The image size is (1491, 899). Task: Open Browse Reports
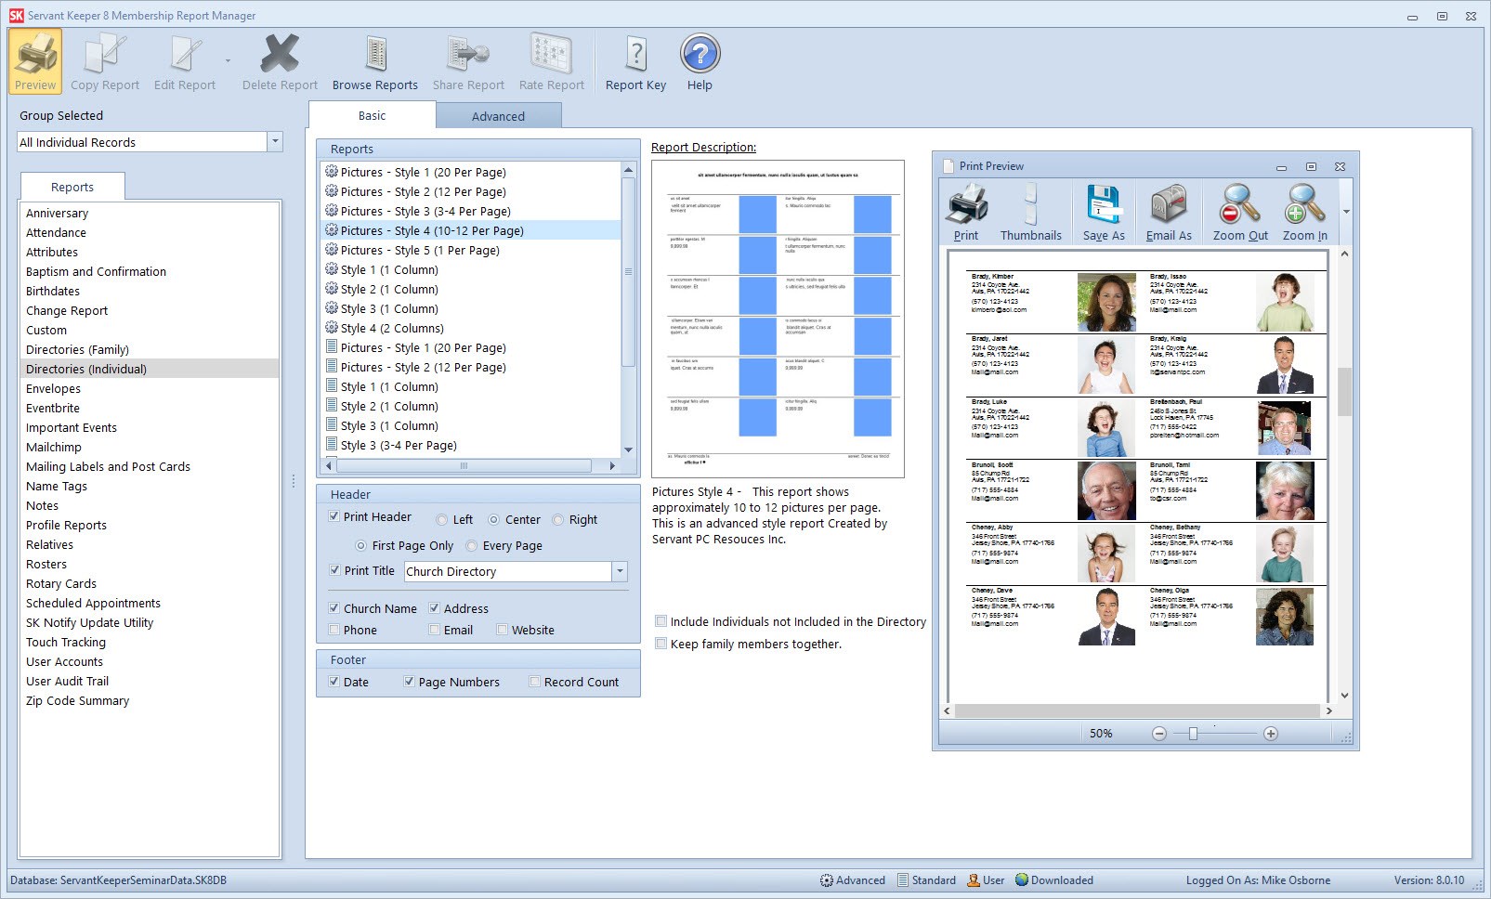[374, 60]
